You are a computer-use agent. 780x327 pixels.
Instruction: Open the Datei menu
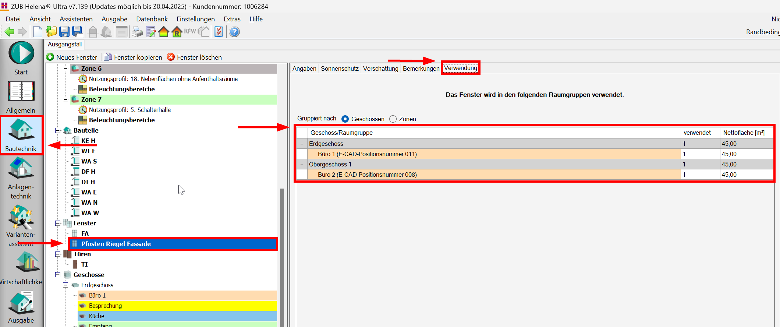(x=13, y=19)
